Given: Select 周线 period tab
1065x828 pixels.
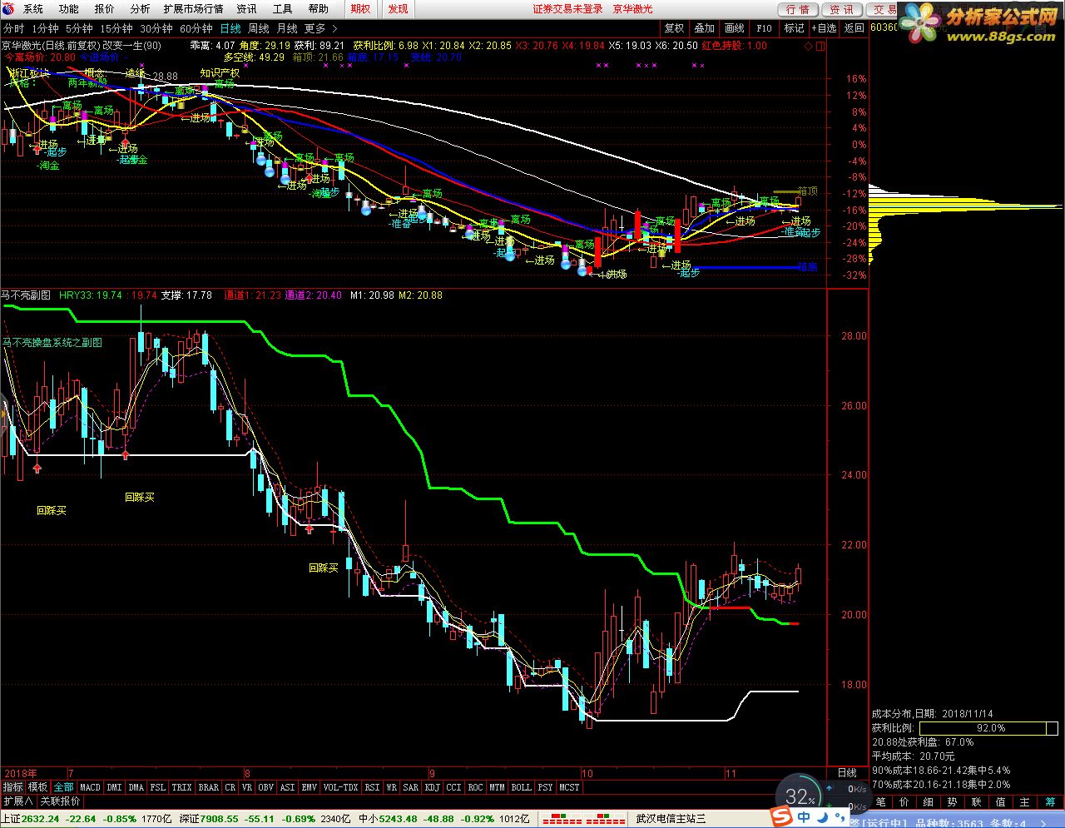Looking at the screenshot, I should tap(259, 28).
